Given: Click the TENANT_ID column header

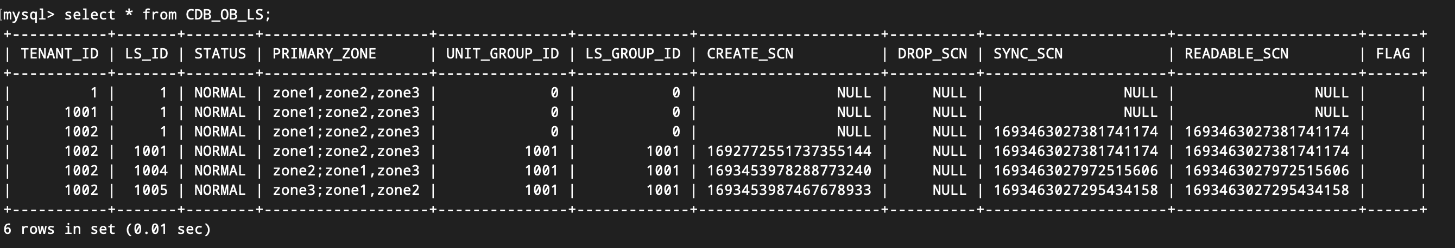Looking at the screenshot, I should click(59, 54).
